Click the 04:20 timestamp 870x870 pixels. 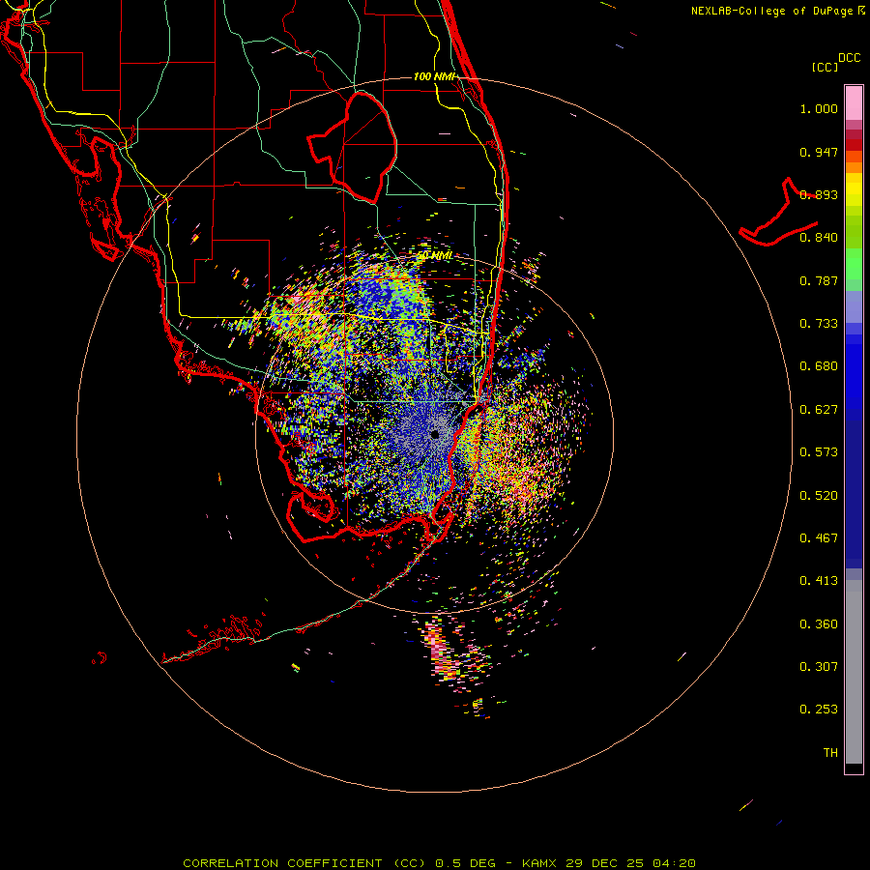(x=674, y=863)
